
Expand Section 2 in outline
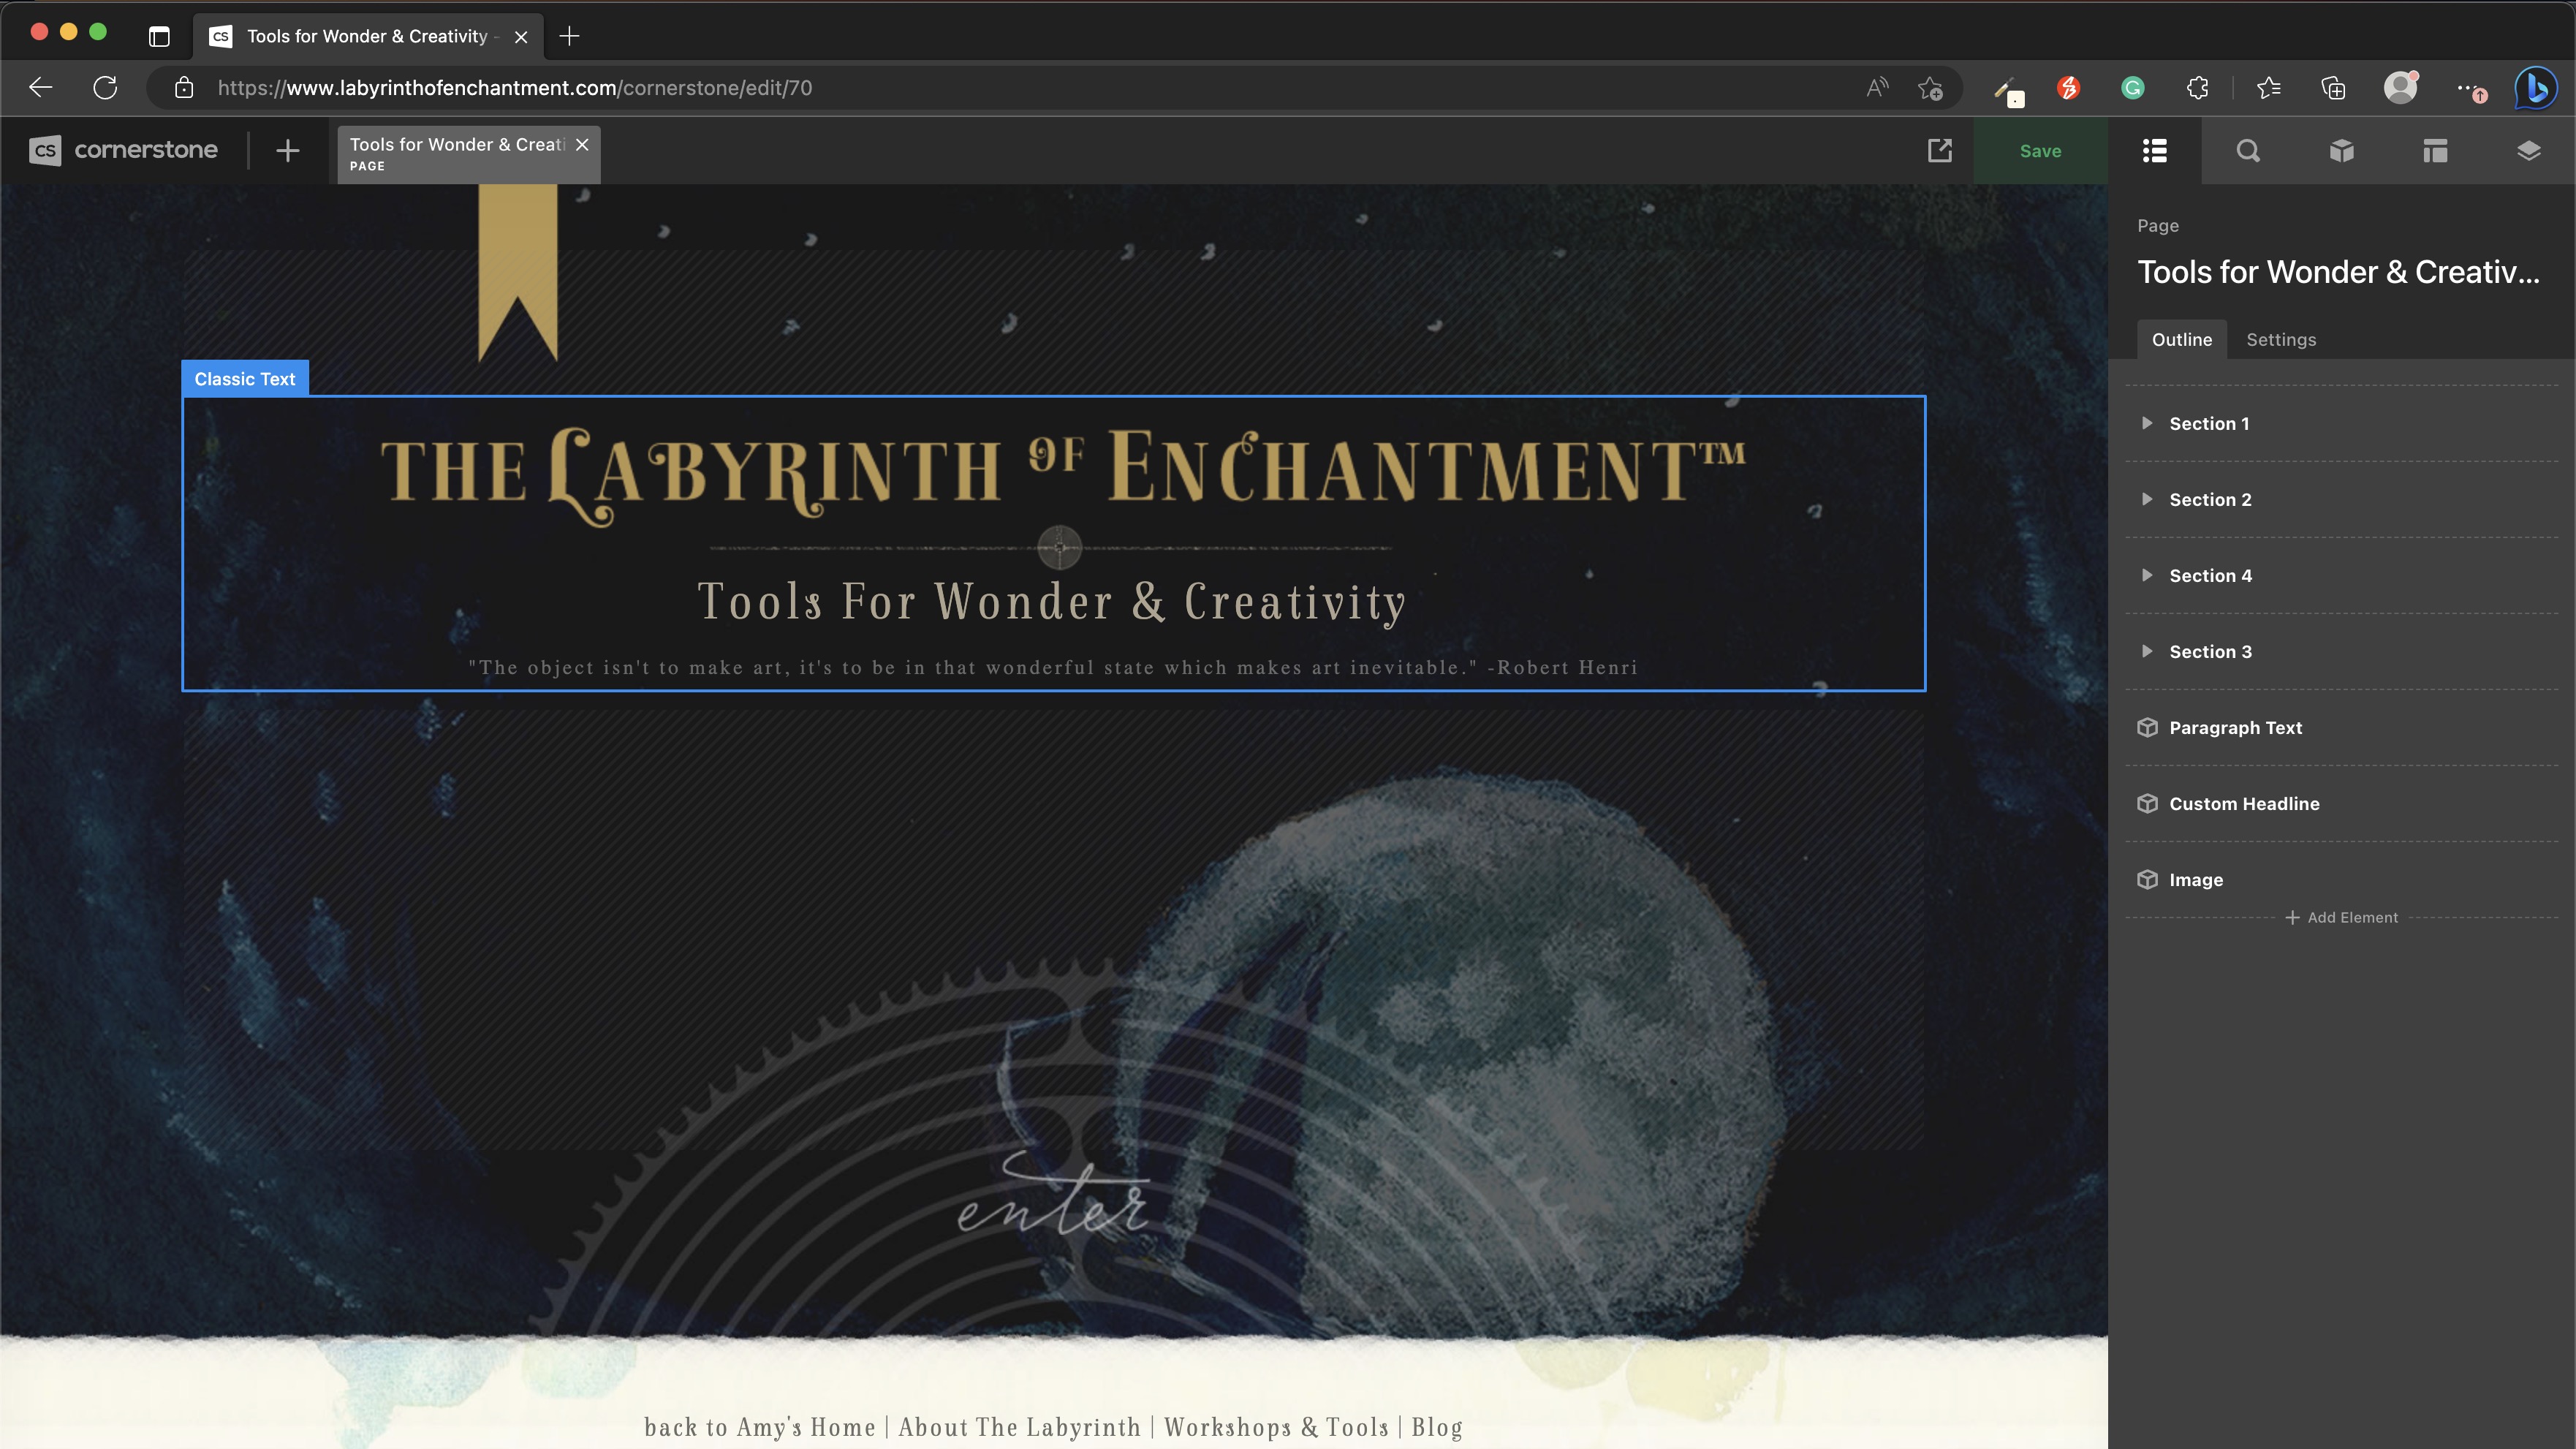coord(2146,499)
